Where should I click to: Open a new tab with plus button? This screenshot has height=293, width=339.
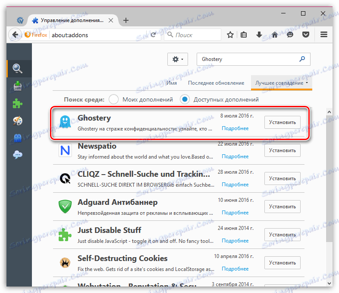[126, 20]
